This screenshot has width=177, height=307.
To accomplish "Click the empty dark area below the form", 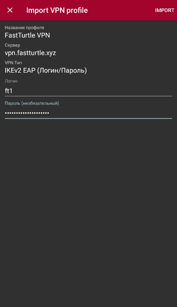I will click(x=88, y=212).
